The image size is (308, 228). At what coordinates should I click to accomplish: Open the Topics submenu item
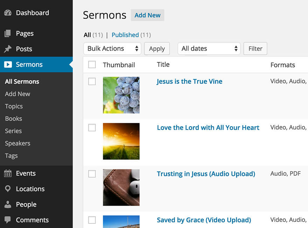[x=14, y=106]
